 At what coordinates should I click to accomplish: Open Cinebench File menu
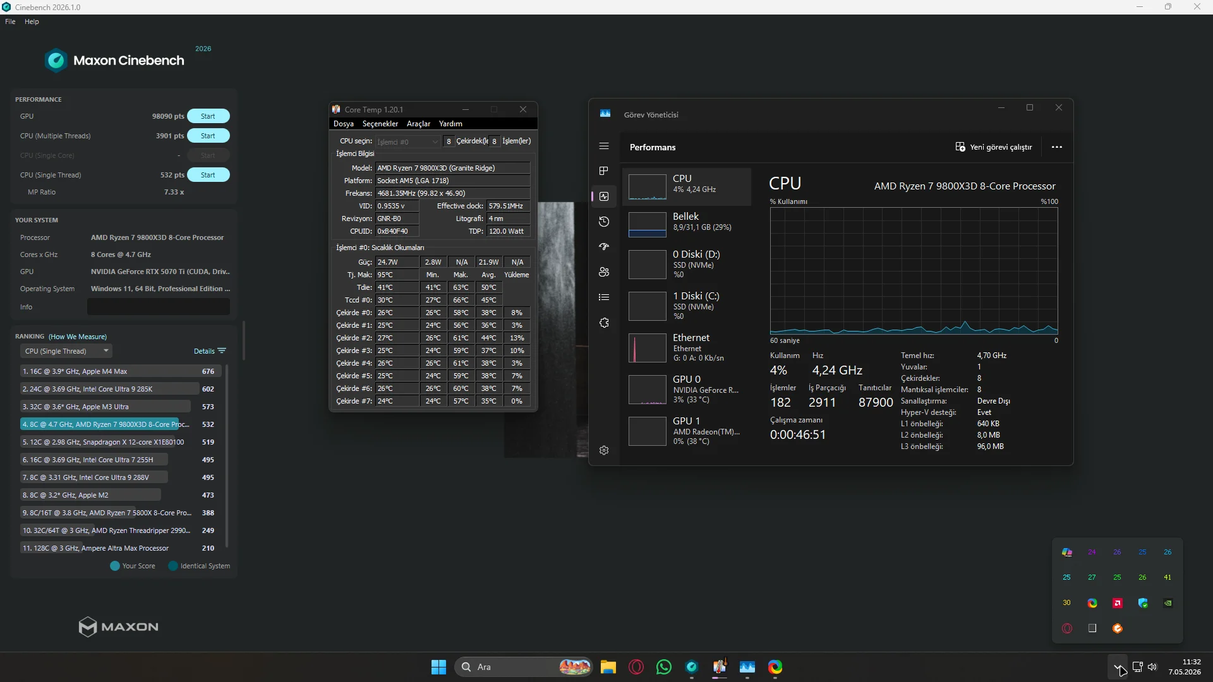pos(10,21)
